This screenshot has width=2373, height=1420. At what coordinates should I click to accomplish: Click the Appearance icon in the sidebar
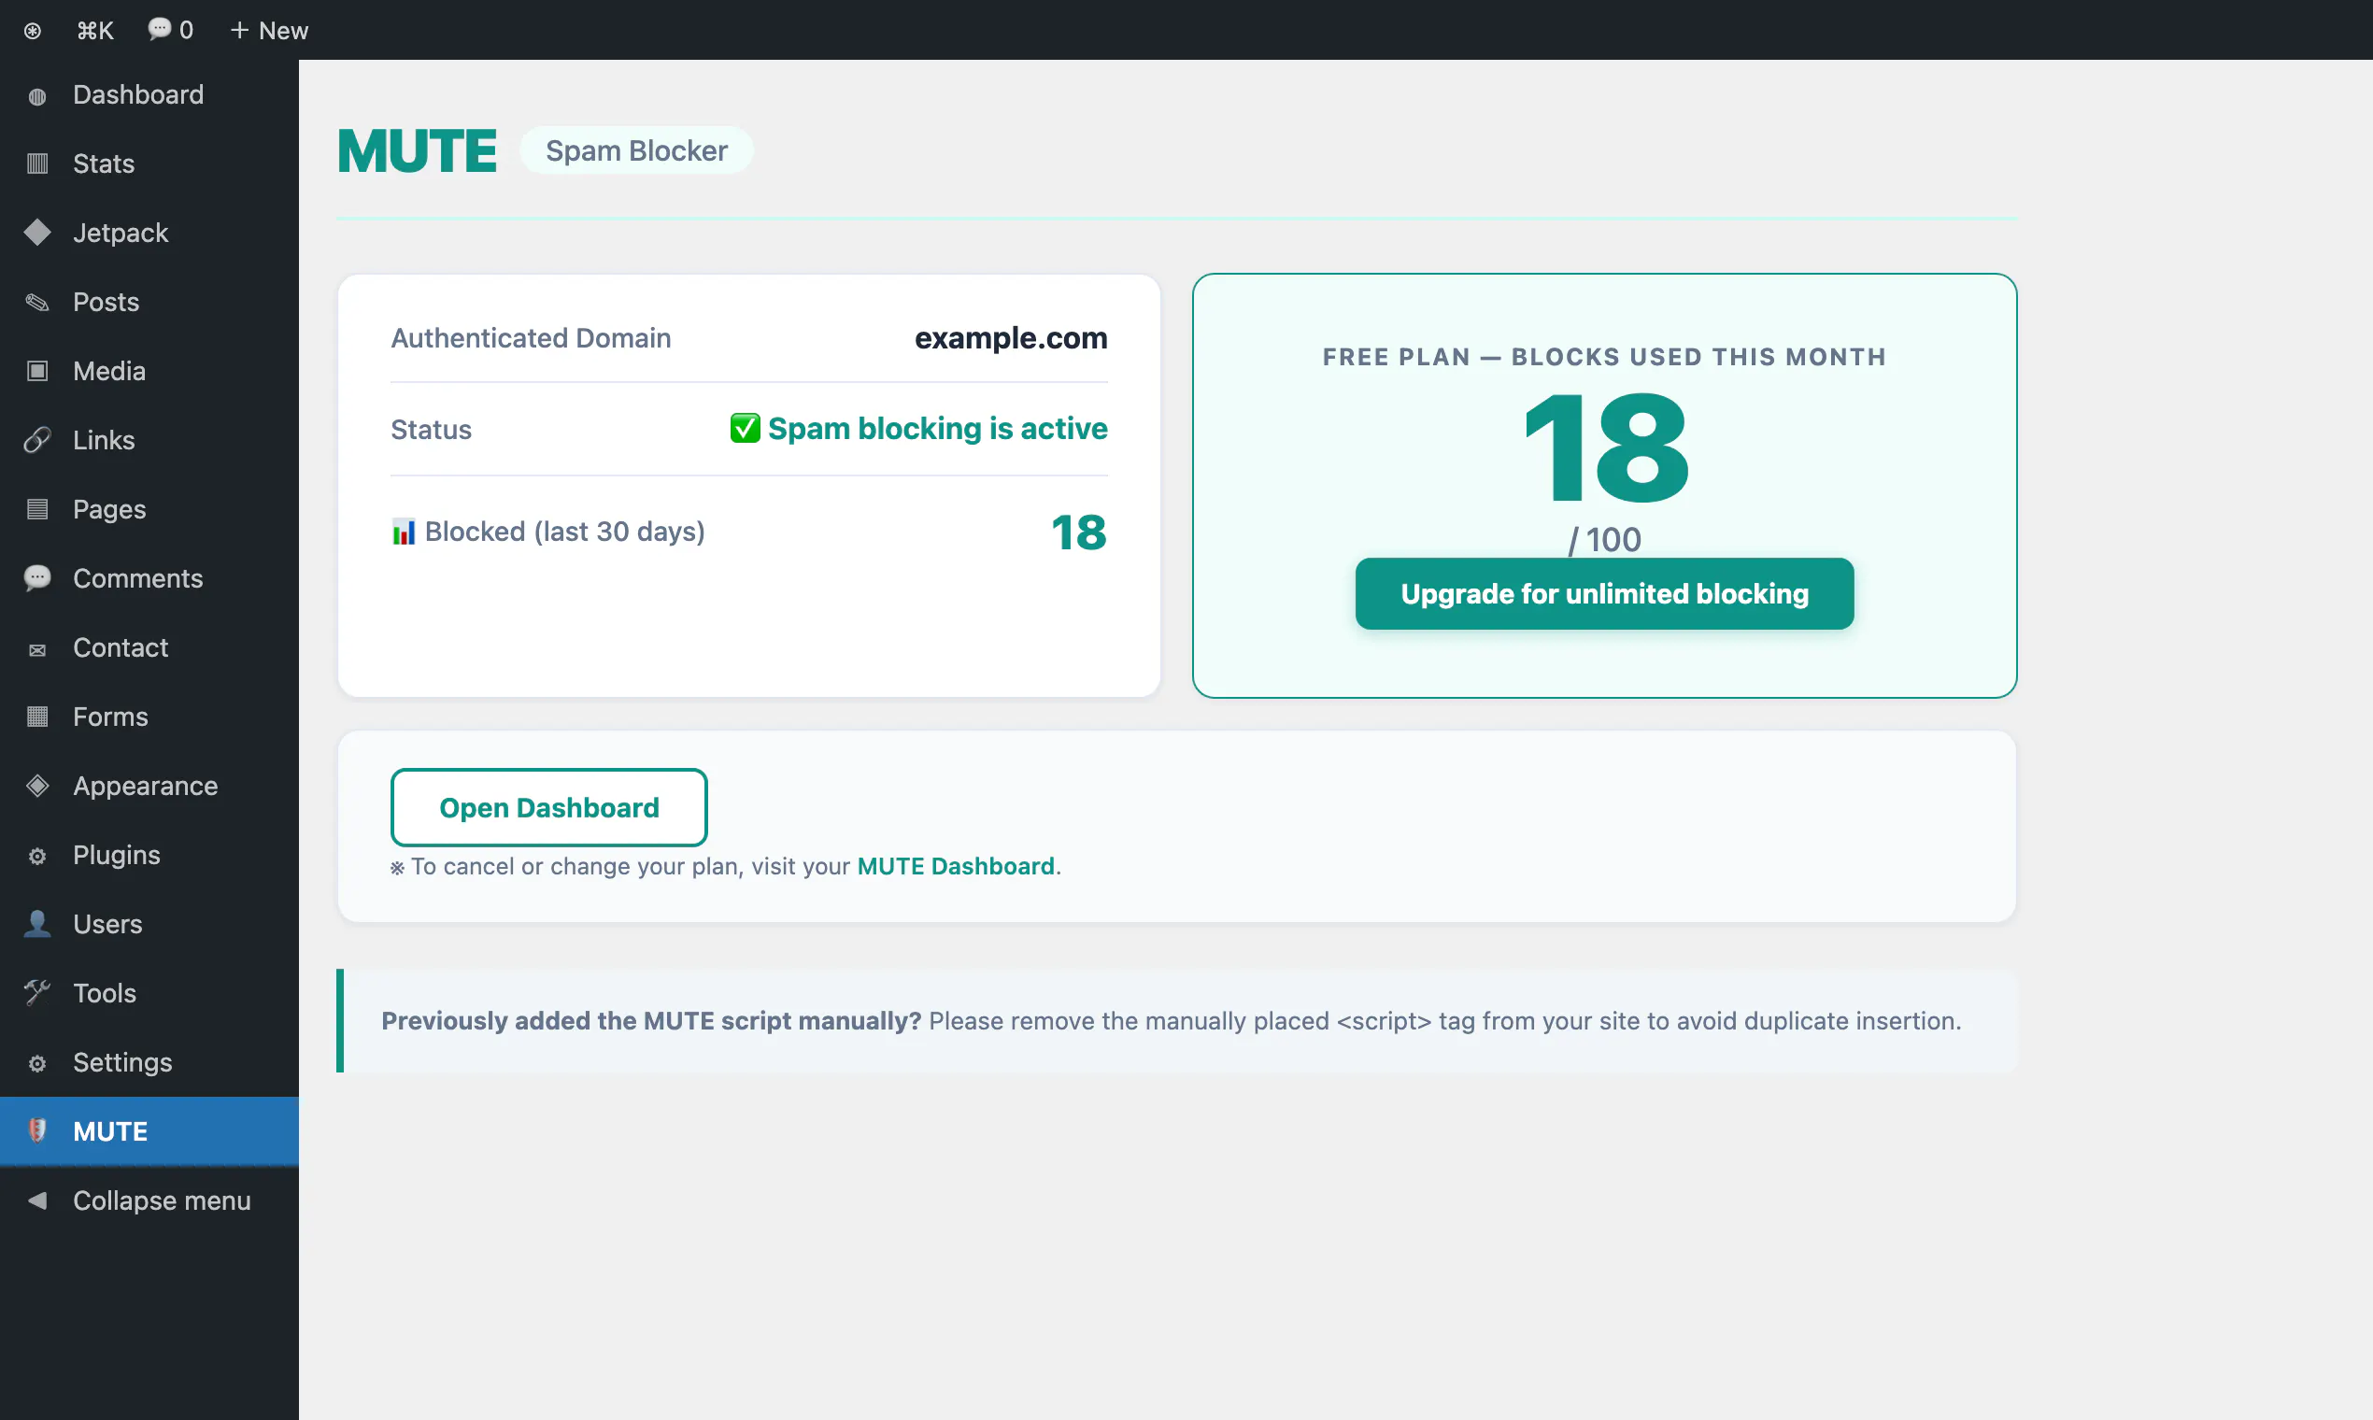[37, 786]
